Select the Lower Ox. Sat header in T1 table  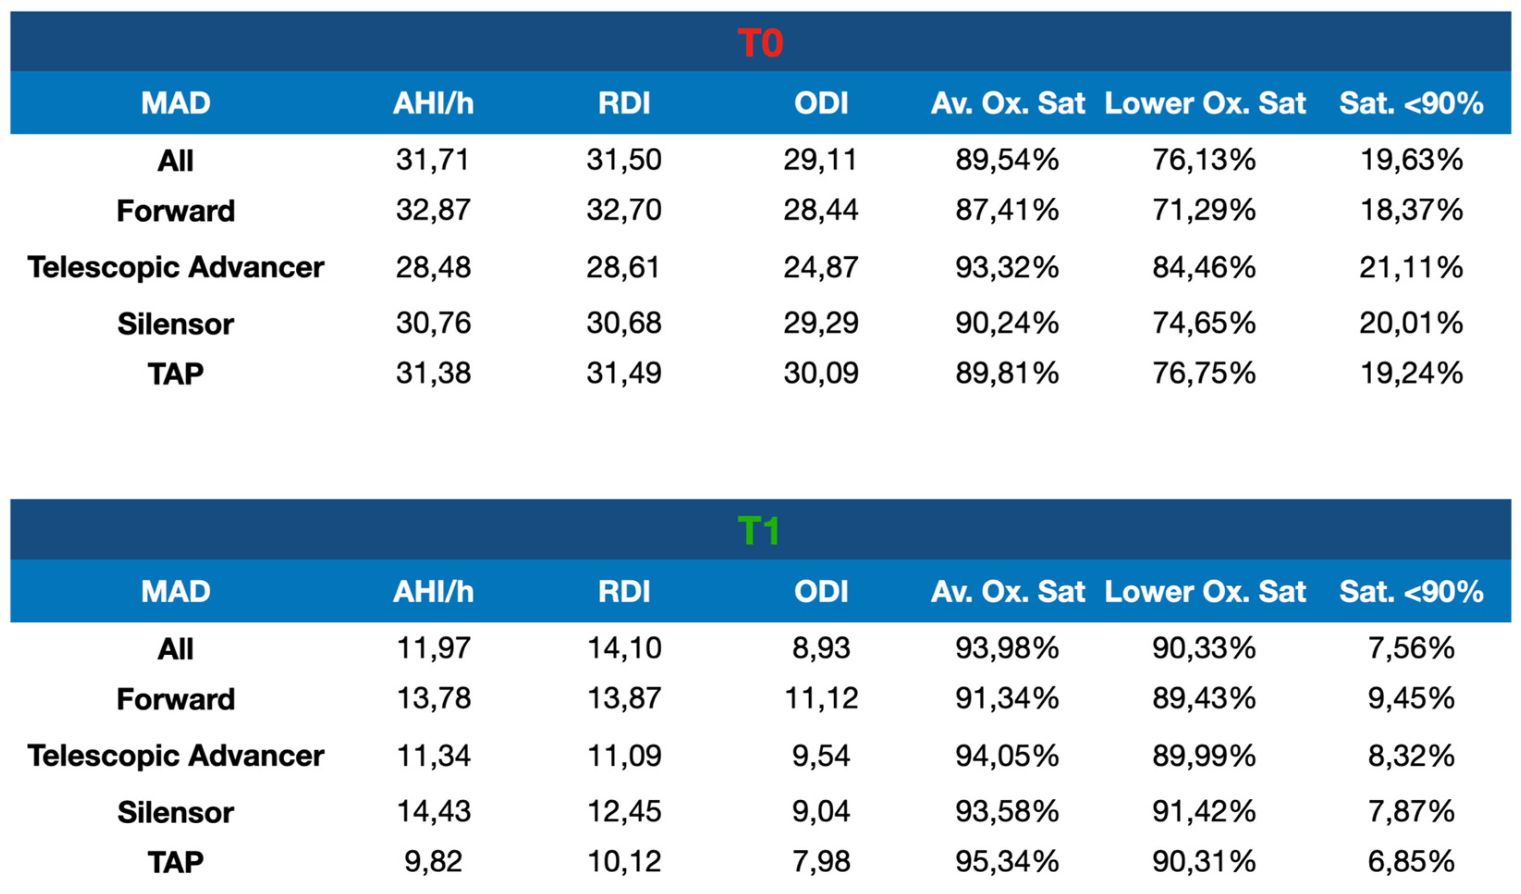point(1205,591)
